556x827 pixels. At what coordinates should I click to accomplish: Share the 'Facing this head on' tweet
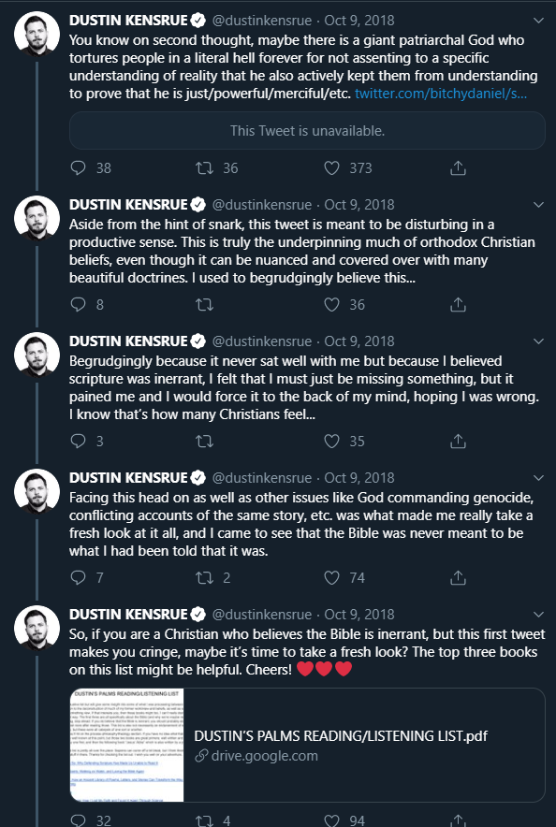[x=458, y=578]
